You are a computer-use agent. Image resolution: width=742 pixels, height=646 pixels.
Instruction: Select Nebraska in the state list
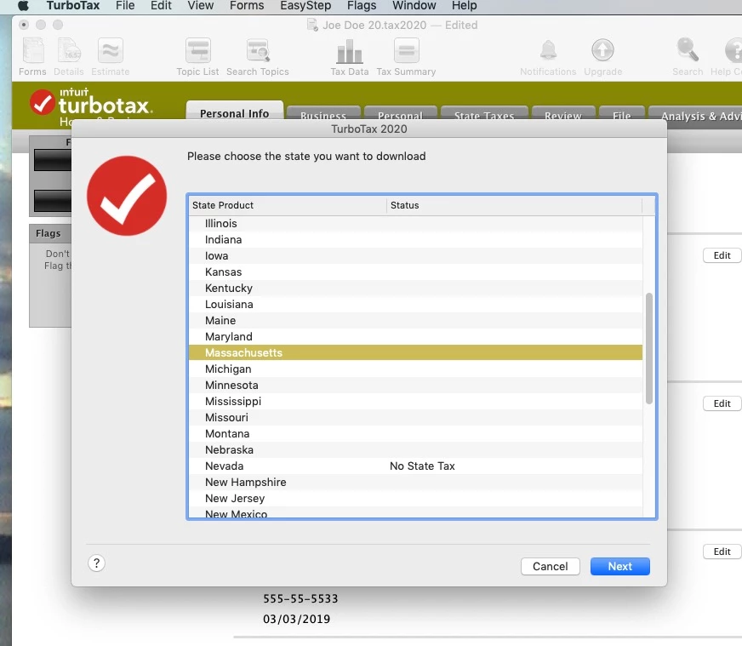click(415, 449)
